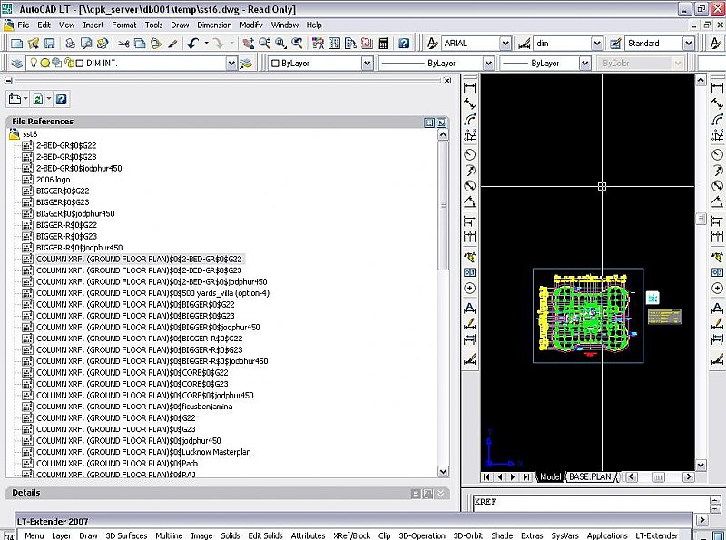Open the QuickCalc calculator icon
The width and height of the screenshot is (726, 540).
pos(383,43)
